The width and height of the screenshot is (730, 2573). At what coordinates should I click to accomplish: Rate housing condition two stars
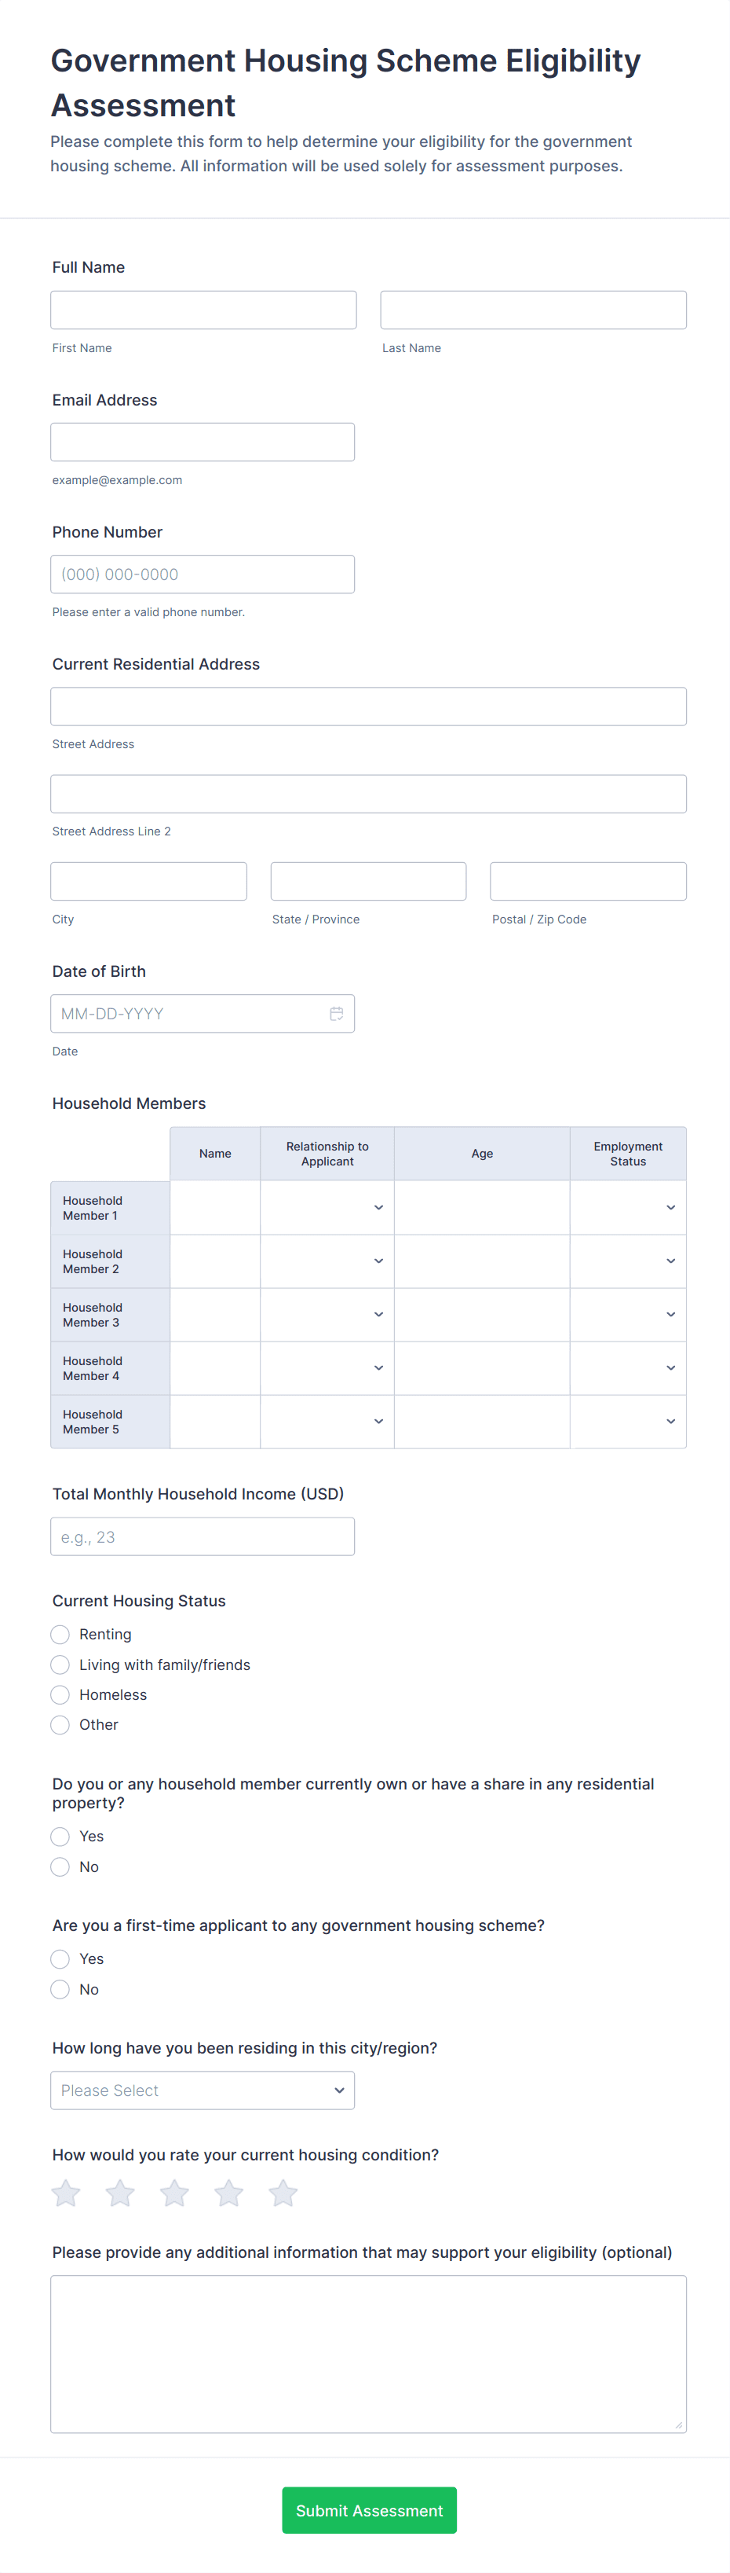119,2193
